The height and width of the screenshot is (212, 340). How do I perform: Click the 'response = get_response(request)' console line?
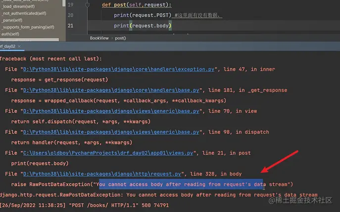click(59, 80)
